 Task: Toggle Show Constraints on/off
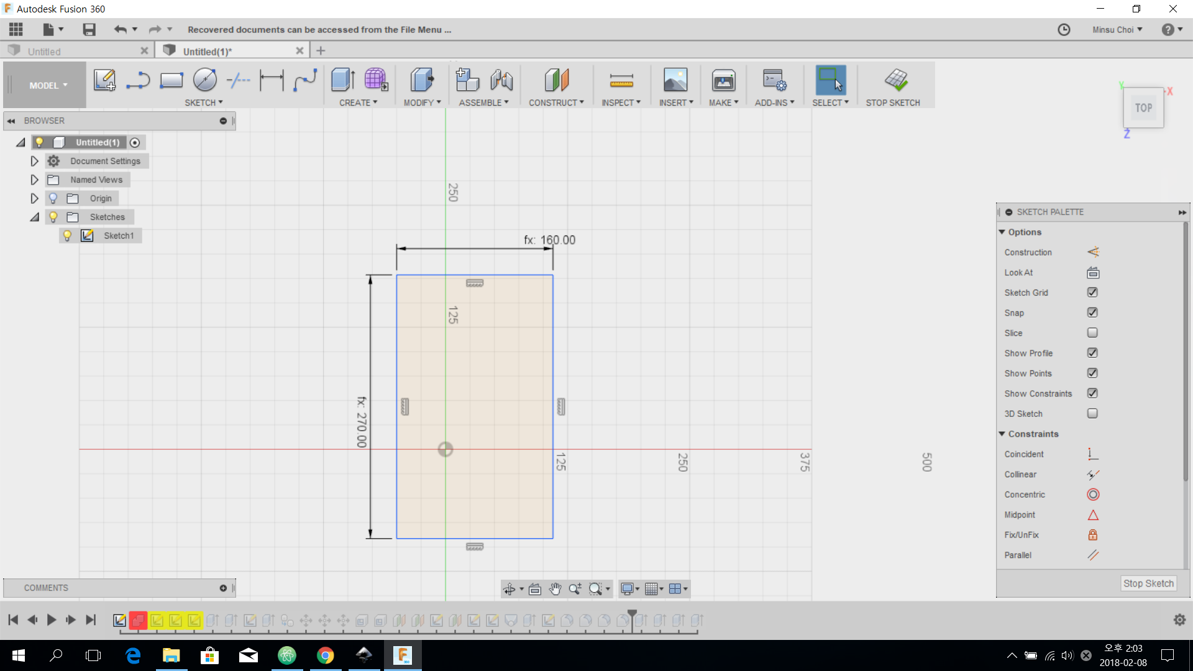(1092, 393)
